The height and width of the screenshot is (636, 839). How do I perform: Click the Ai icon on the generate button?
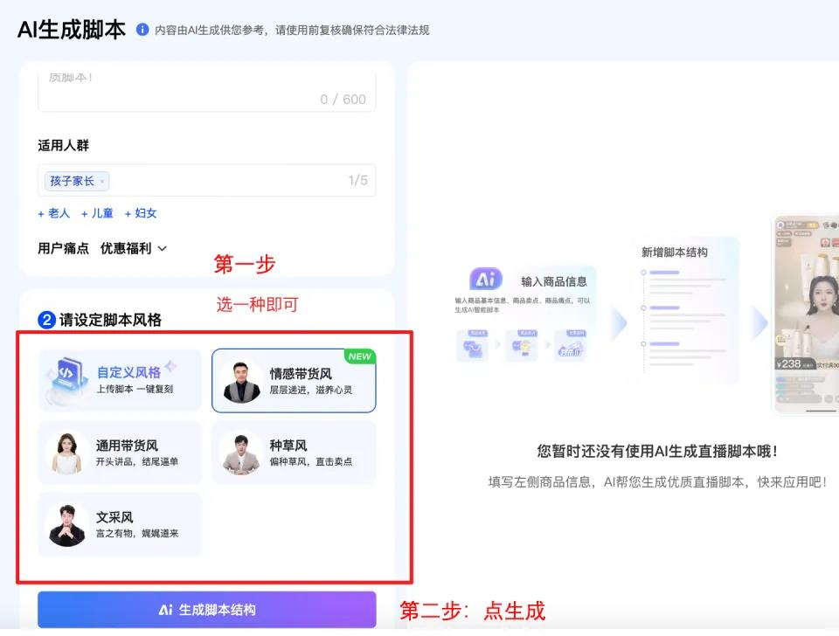166,610
